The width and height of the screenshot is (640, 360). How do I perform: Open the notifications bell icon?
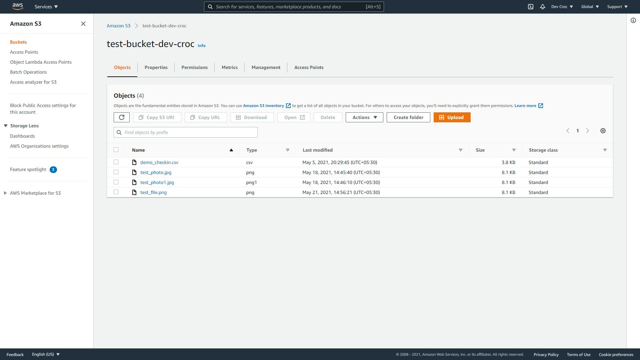[543, 7]
